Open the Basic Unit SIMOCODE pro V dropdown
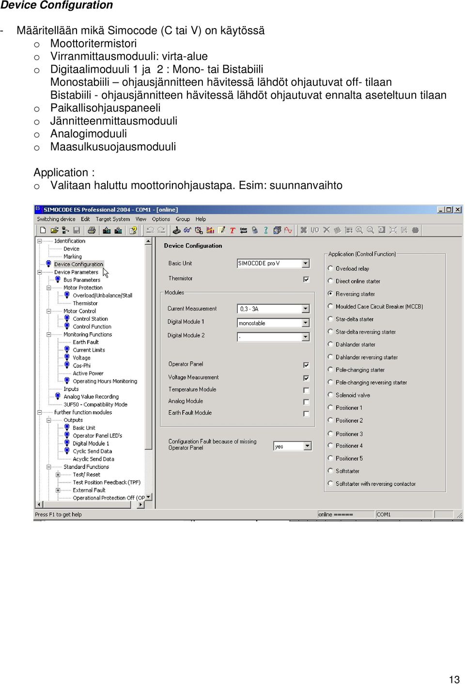The width and height of the screenshot is (465, 684). coord(306,264)
